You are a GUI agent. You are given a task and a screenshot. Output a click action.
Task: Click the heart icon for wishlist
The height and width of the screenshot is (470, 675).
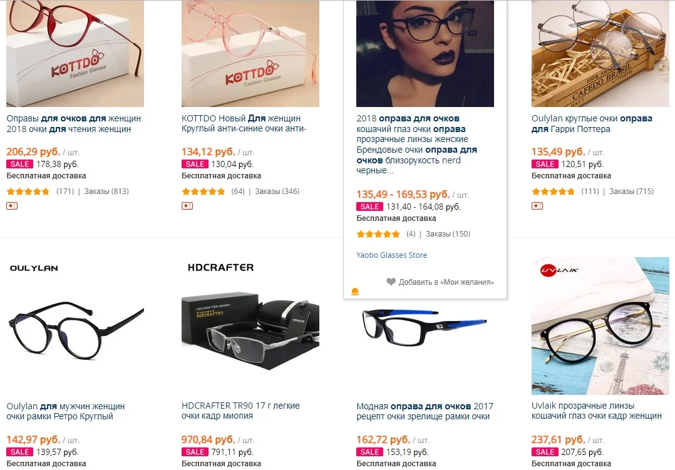tap(391, 282)
